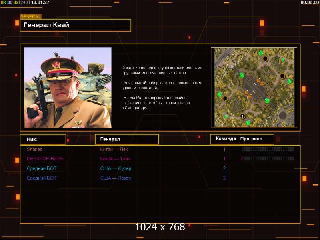
Task: Select the "США — Лазер" general entry
Action: click(x=116, y=178)
